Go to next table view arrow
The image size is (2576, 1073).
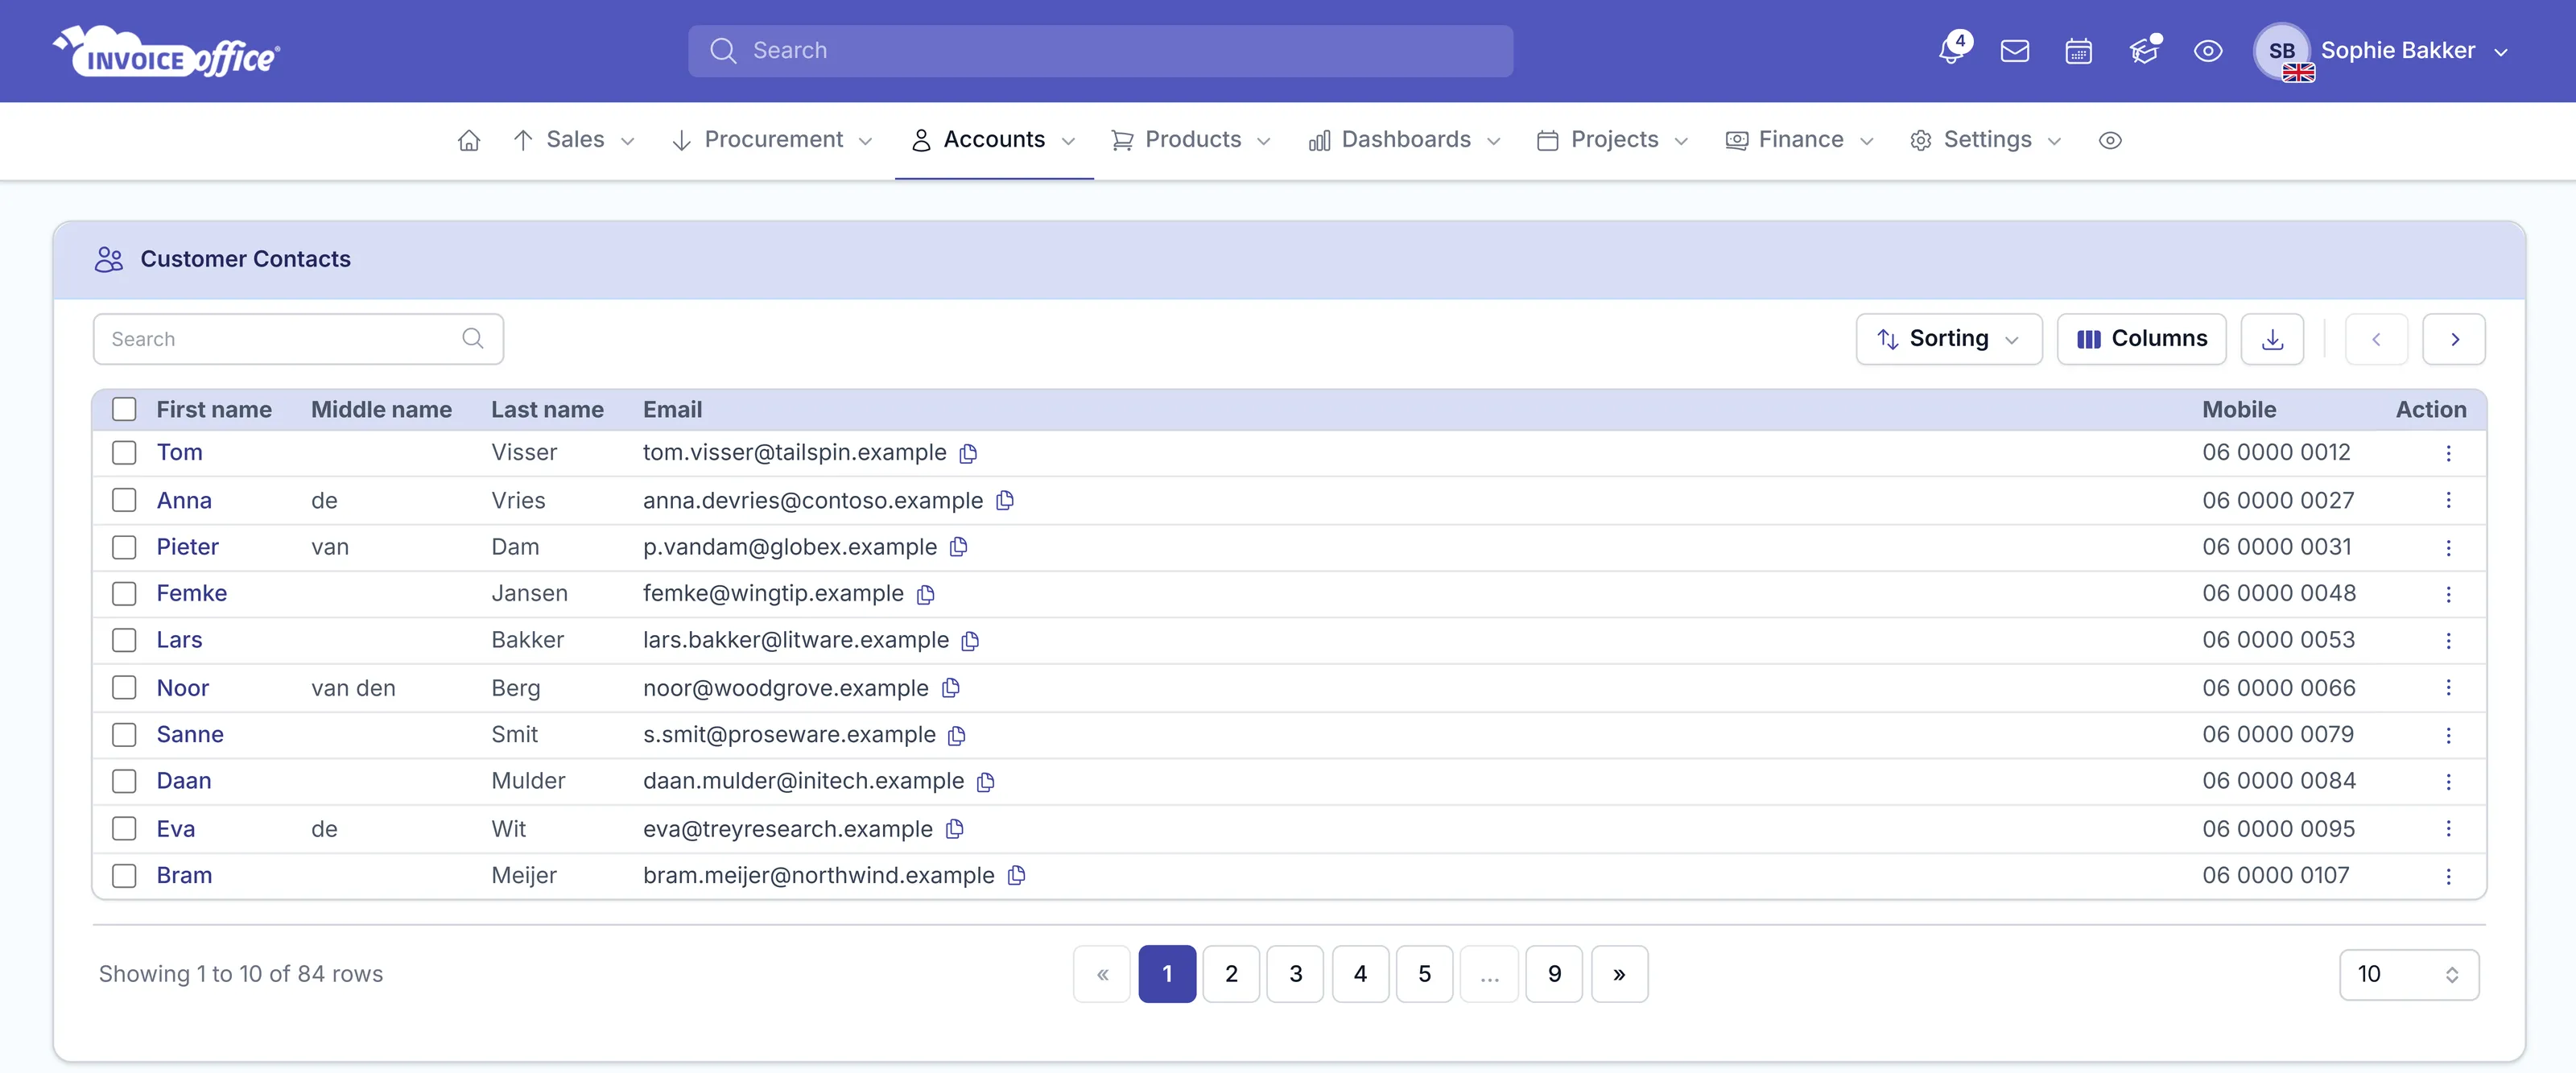point(2454,339)
